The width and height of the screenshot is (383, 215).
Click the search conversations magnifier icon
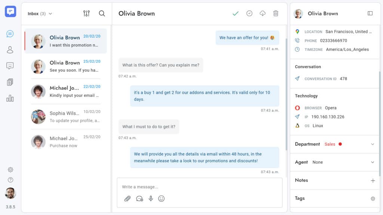pyautogui.click(x=102, y=13)
